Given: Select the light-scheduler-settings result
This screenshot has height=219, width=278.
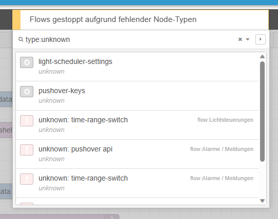Looking at the screenshot, I should coord(137,67).
